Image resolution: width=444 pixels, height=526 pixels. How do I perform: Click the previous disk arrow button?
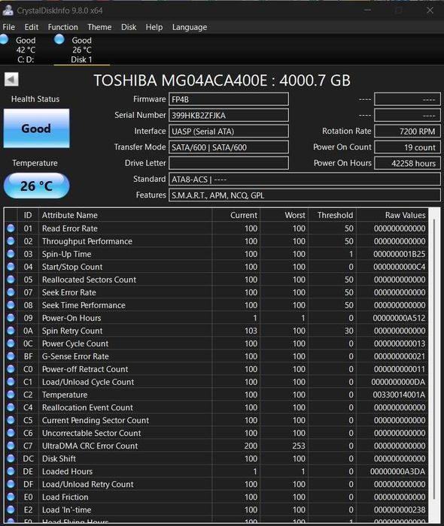[x=11, y=80]
